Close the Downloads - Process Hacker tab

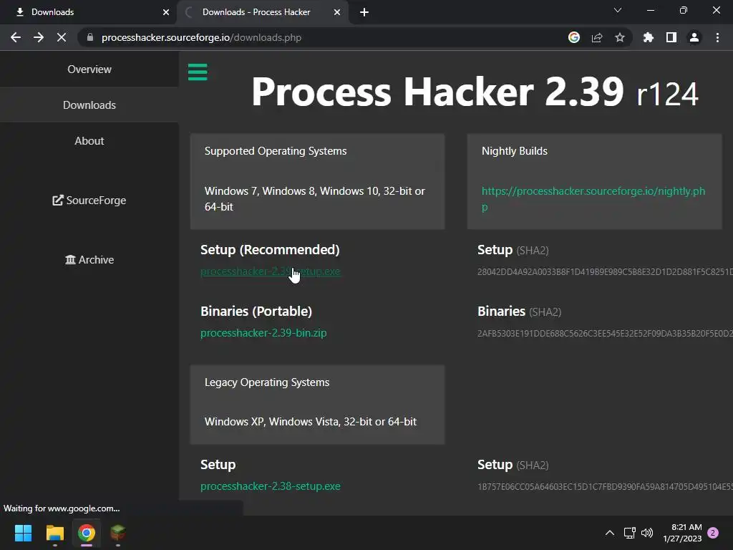point(337,12)
